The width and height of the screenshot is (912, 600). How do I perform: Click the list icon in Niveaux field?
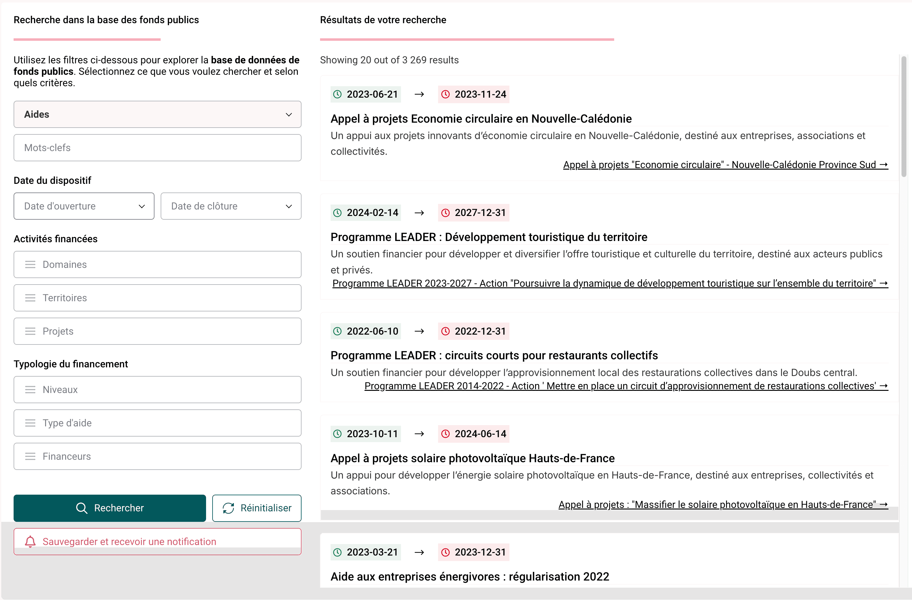tap(30, 390)
